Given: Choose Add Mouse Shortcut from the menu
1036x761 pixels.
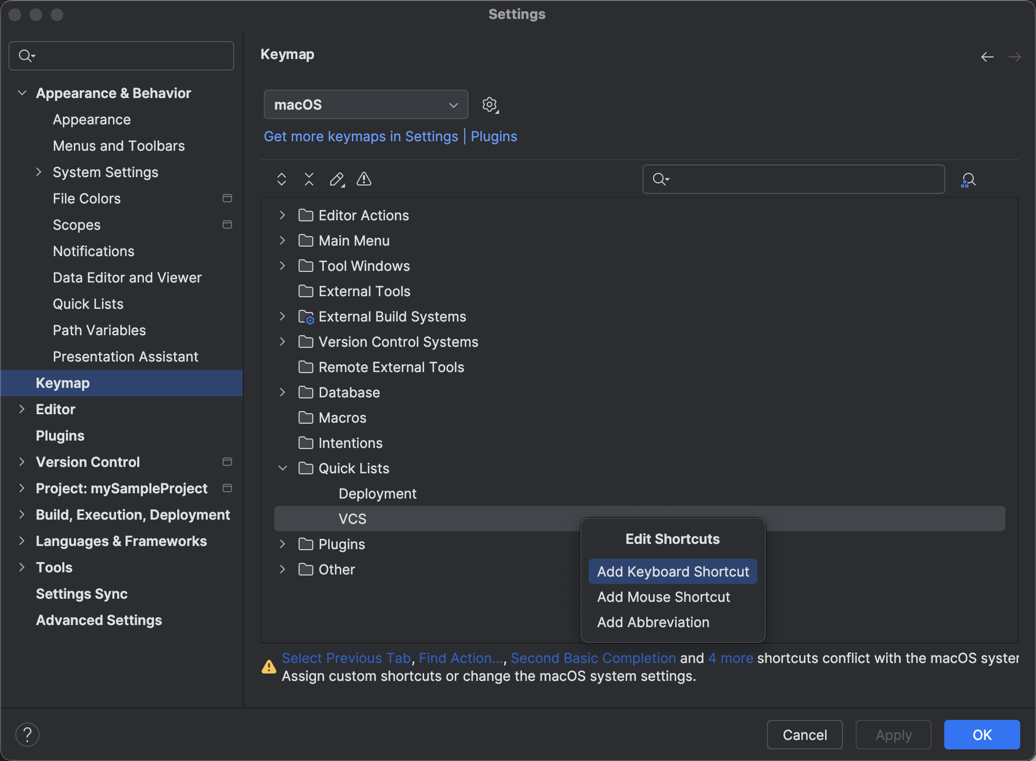Looking at the screenshot, I should pos(664,597).
